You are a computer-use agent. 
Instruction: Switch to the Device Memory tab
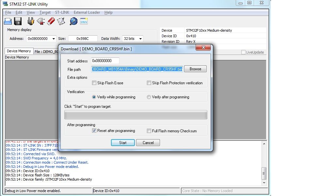coord(19,51)
